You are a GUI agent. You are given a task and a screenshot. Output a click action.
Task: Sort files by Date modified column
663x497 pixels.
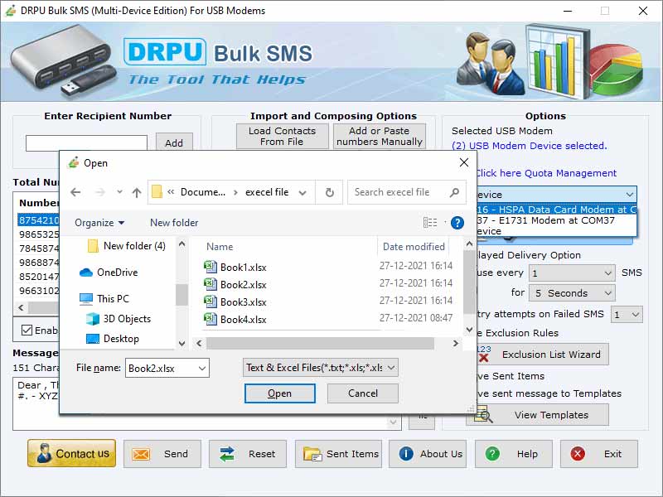pyautogui.click(x=413, y=246)
